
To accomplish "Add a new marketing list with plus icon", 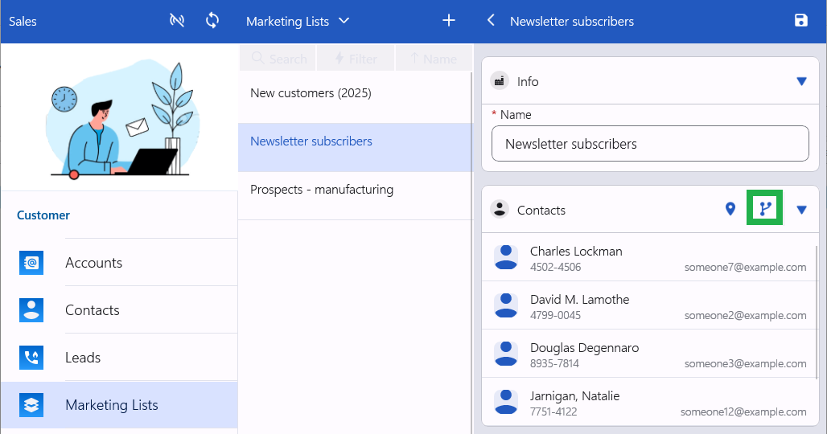I will (449, 21).
